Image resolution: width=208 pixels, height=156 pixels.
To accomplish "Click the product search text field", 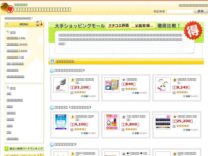I will tap(180, 11).
